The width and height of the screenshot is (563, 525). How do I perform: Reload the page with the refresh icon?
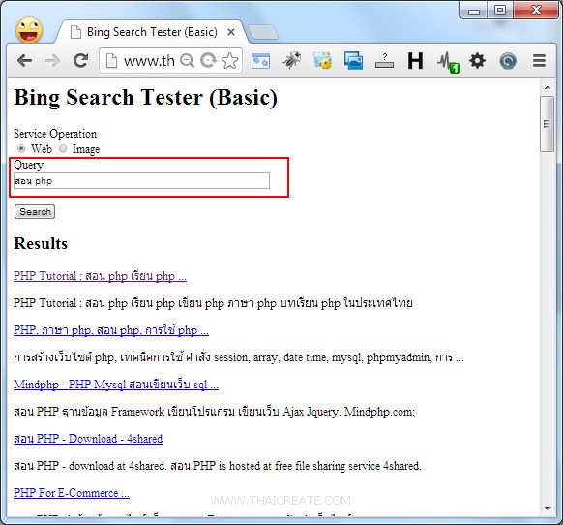81,60
